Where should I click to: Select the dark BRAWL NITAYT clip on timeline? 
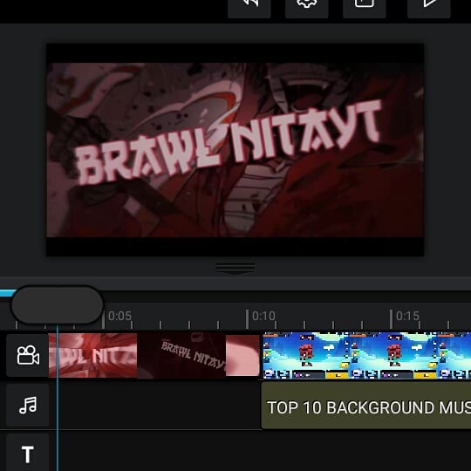point(181,355)
